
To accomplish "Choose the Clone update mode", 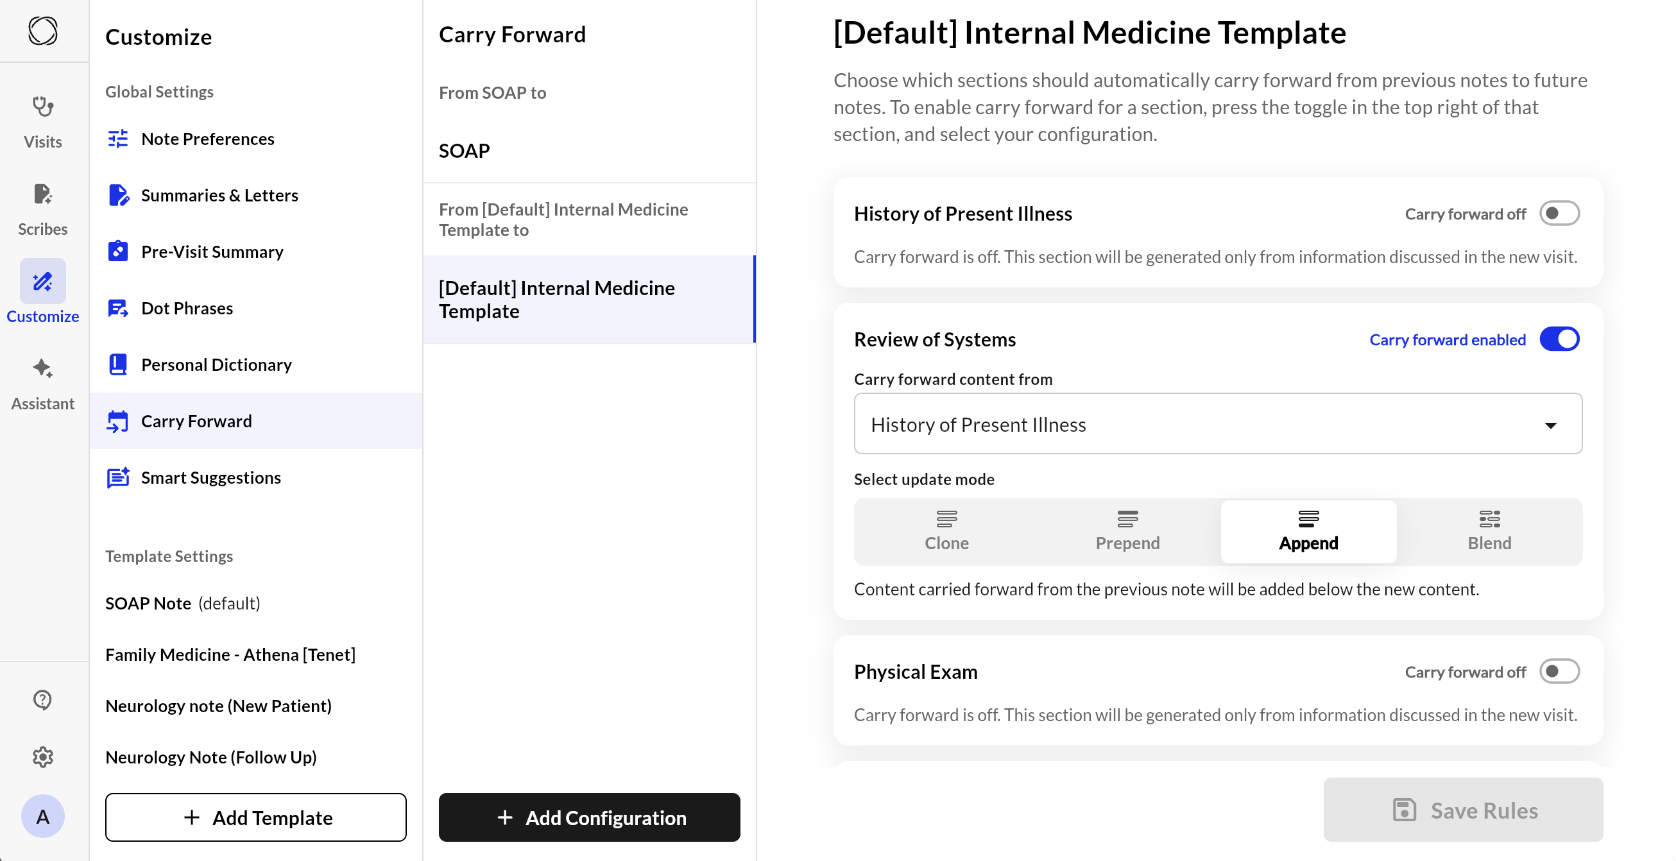I will (946, 531).
